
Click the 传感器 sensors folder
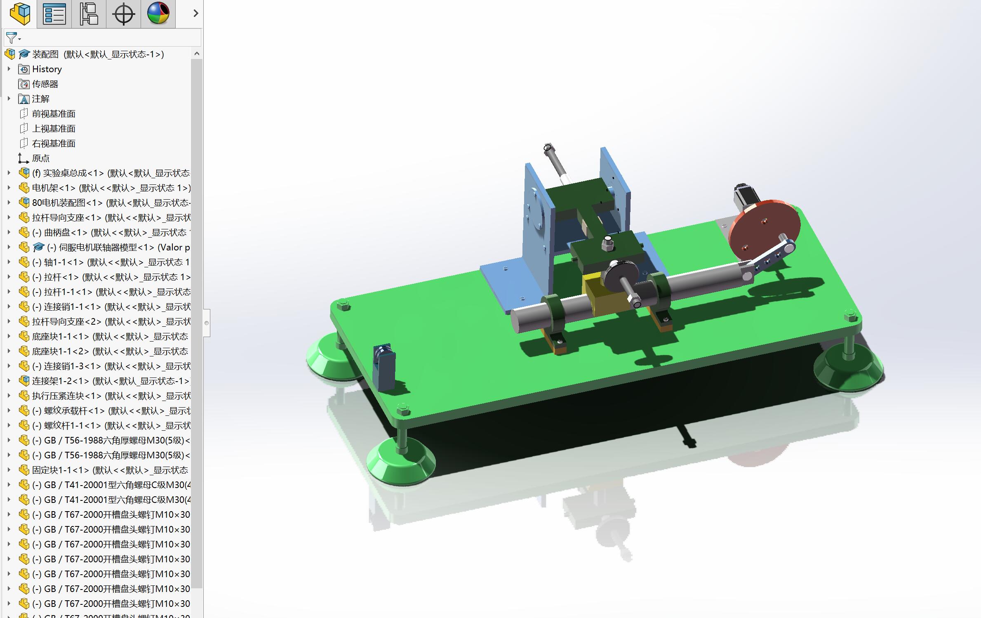point(45,84)
